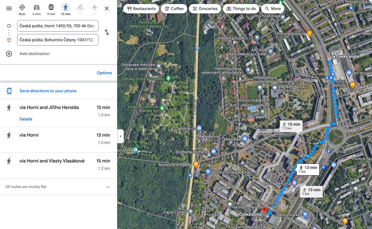Image resolution: width=372 pixels, height=229 pixels.
Task: Click the Výukové centrum Bělský les park pin
Action: (x=162, y=108)
